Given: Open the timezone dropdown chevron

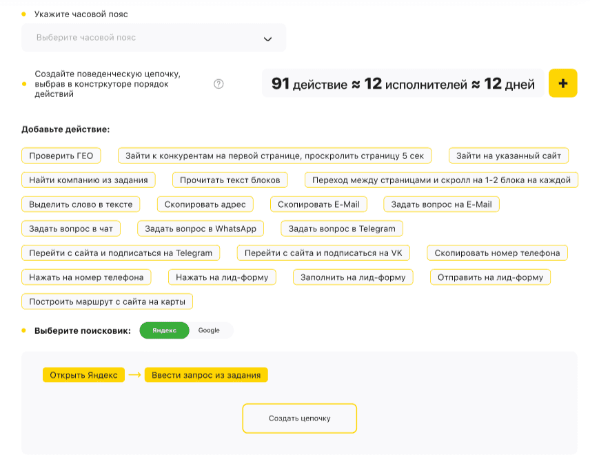Looking at the screenshot, I should pos(267,39).
